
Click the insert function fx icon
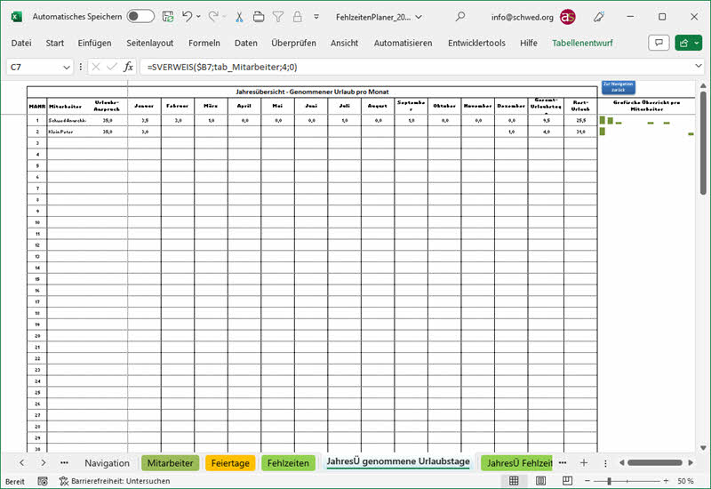128,67
